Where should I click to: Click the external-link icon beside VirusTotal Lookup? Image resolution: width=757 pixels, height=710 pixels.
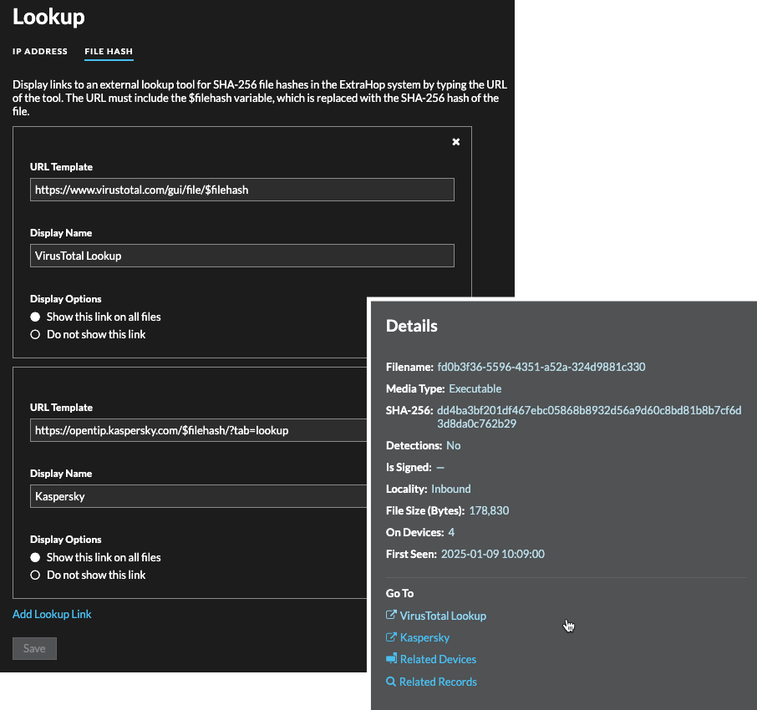click(391, 615)
